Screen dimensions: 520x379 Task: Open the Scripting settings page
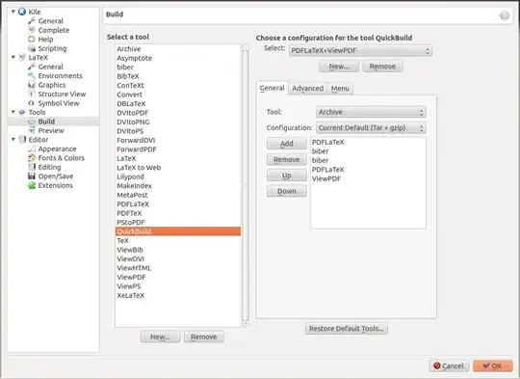[52, 49]
